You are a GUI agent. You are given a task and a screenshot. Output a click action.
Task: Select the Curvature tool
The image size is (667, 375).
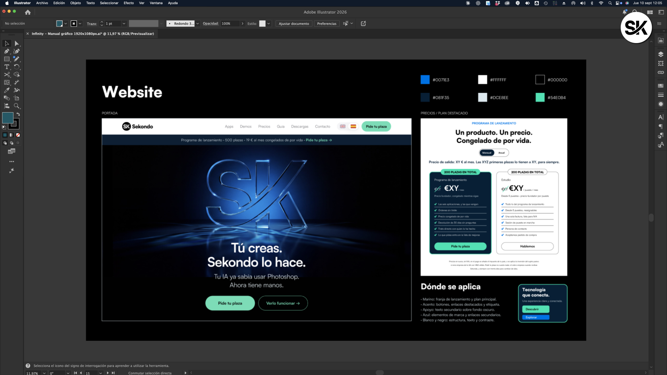[x=17, y=51]
